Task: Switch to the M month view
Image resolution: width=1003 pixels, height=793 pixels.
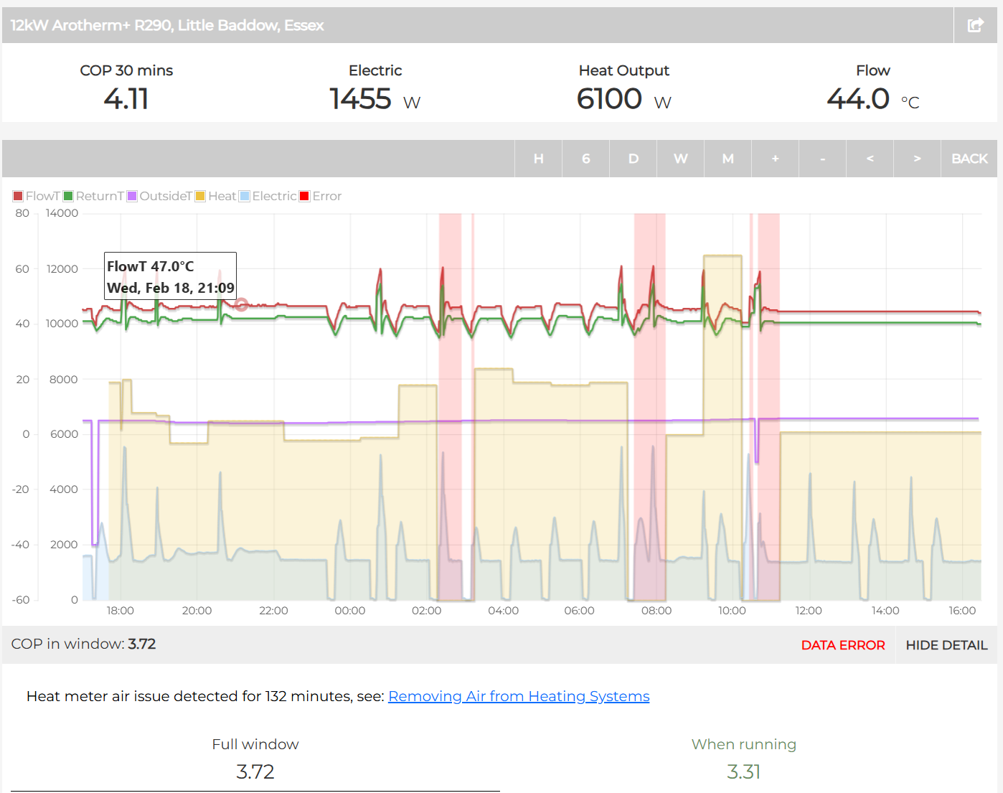Action: 727,159
